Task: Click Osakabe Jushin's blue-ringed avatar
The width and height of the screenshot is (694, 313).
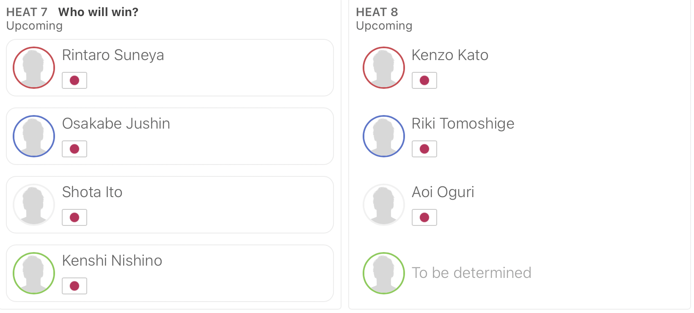Action: (x=34, y=136)
